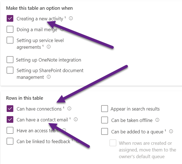Disable Can have a contact email

pos(10,119)
